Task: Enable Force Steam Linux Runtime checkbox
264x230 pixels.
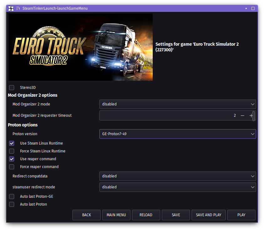Action: [12, 151]
